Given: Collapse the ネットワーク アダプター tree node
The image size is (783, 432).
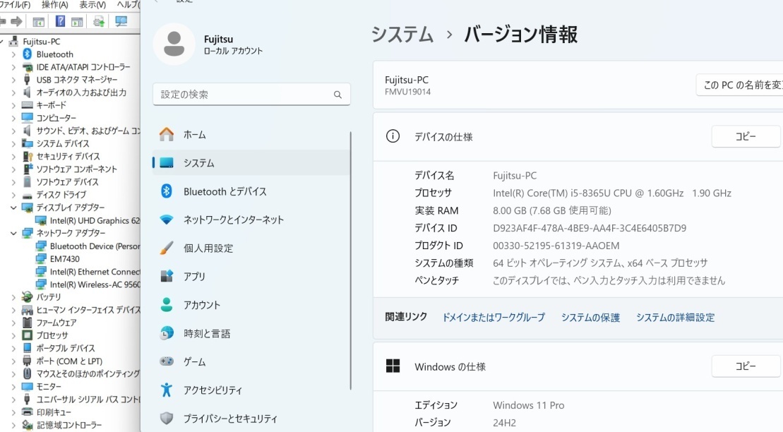Looking at the screenshot, I should pos(13,233).
